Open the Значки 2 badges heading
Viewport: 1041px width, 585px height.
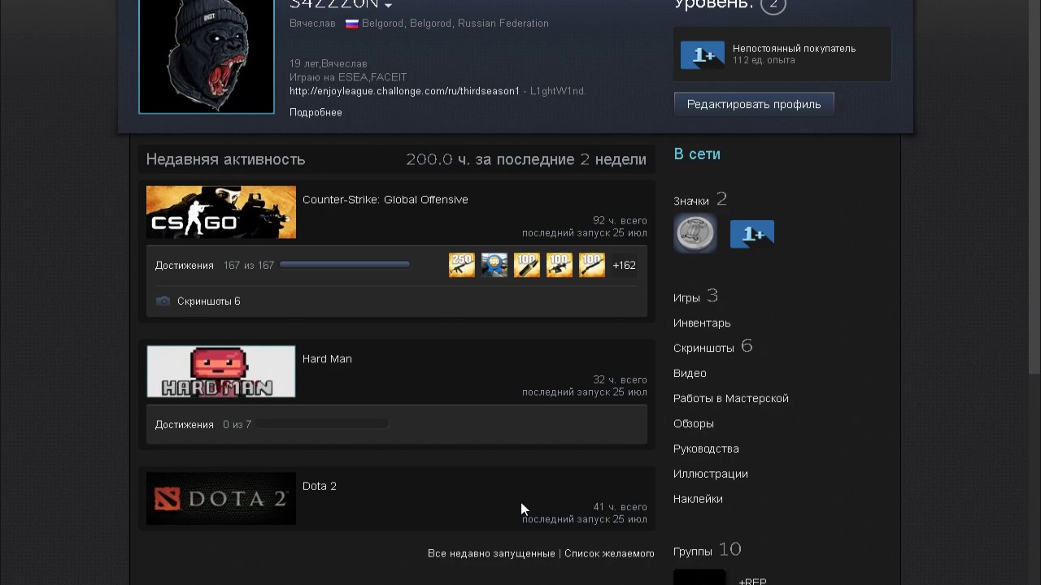click(700, 200)
